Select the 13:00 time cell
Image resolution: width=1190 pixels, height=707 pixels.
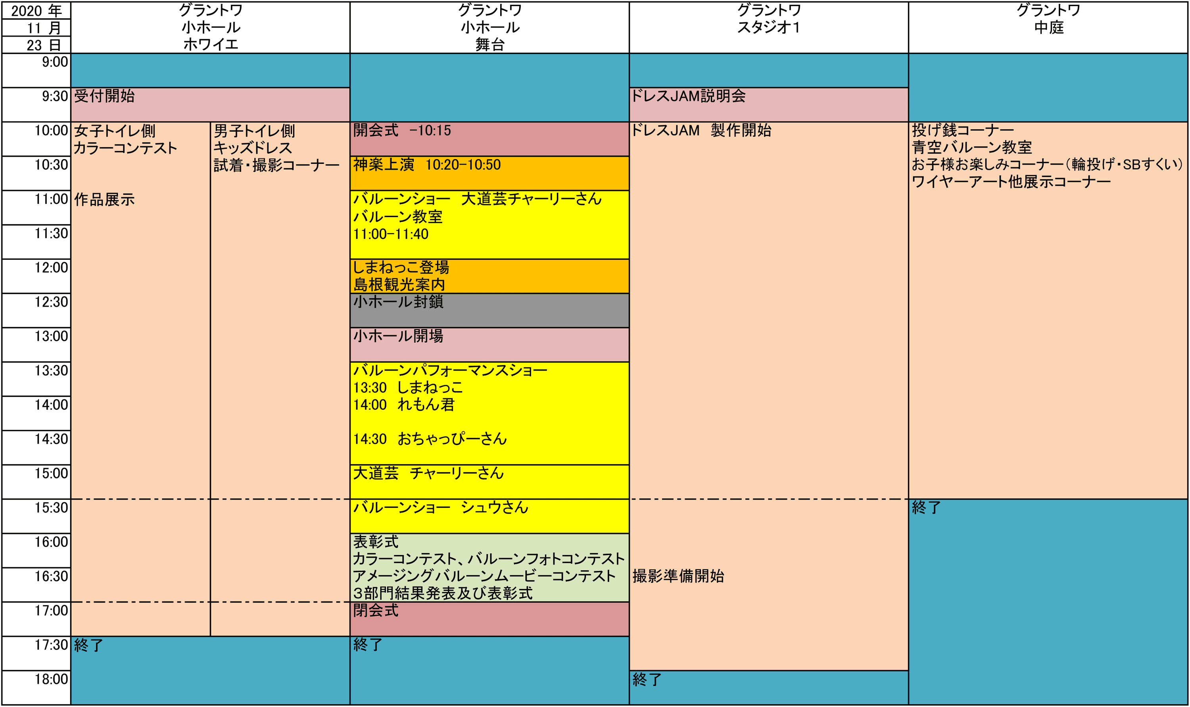point(36,345)
